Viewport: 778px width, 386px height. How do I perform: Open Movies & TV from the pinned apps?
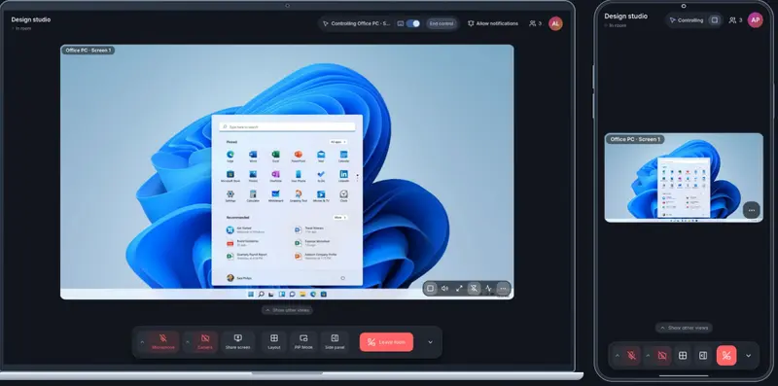pyautogui.click(x=321, y=196)
